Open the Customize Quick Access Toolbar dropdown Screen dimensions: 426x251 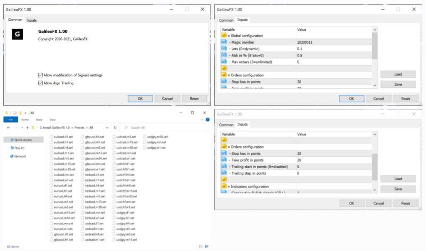pos(25,113)
